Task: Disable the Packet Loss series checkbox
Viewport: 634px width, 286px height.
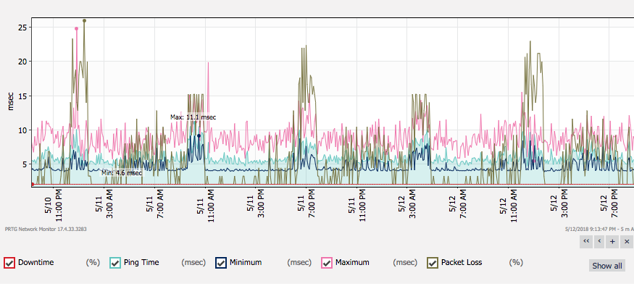Action: pyautogui.click(x=433, y=263)
